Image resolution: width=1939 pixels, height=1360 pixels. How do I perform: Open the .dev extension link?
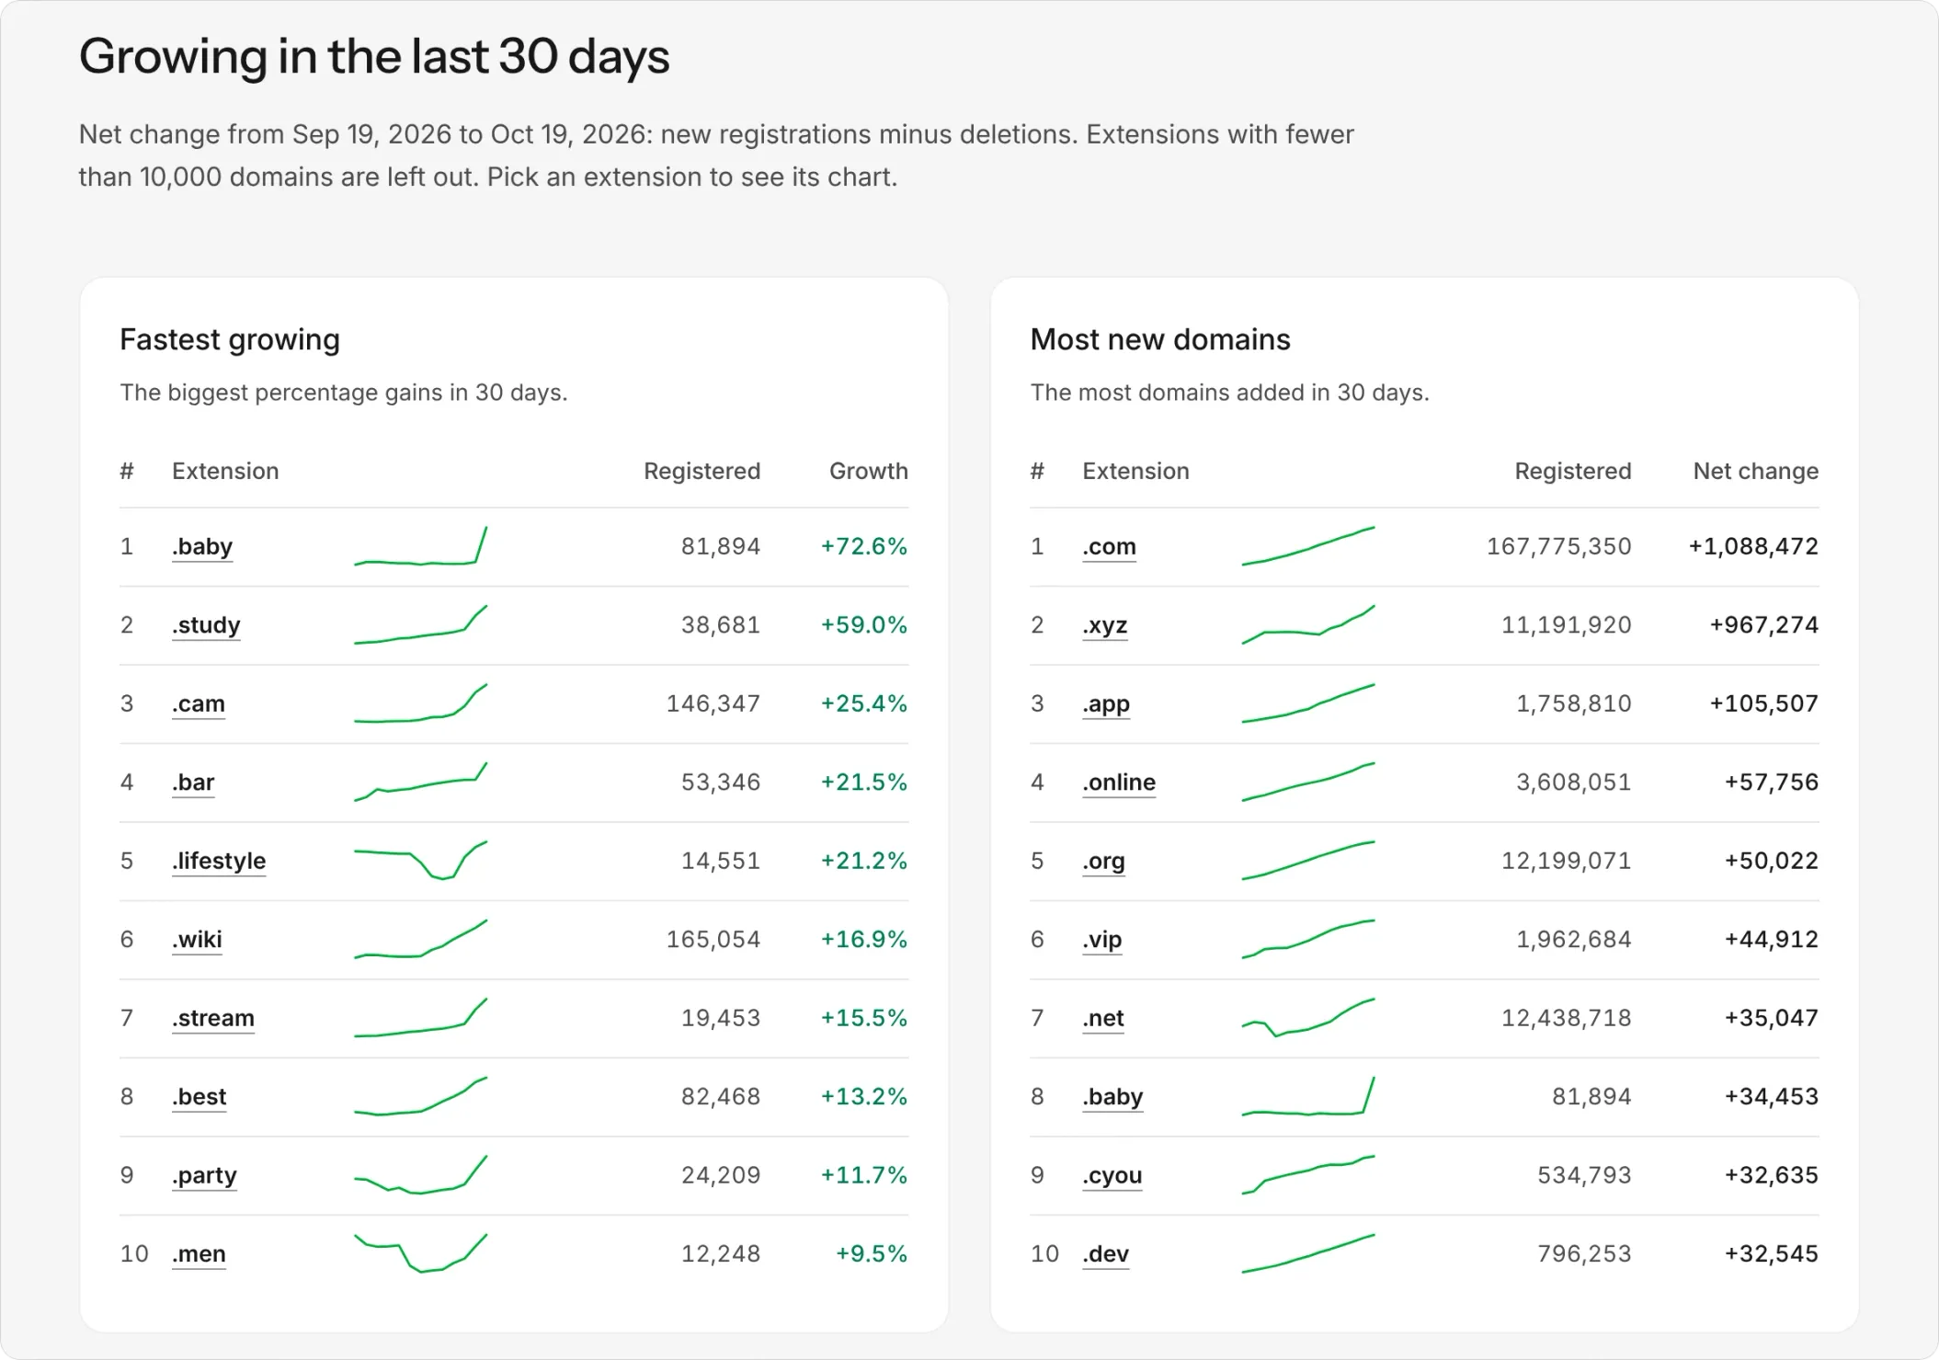[x=1106, y=1254]
